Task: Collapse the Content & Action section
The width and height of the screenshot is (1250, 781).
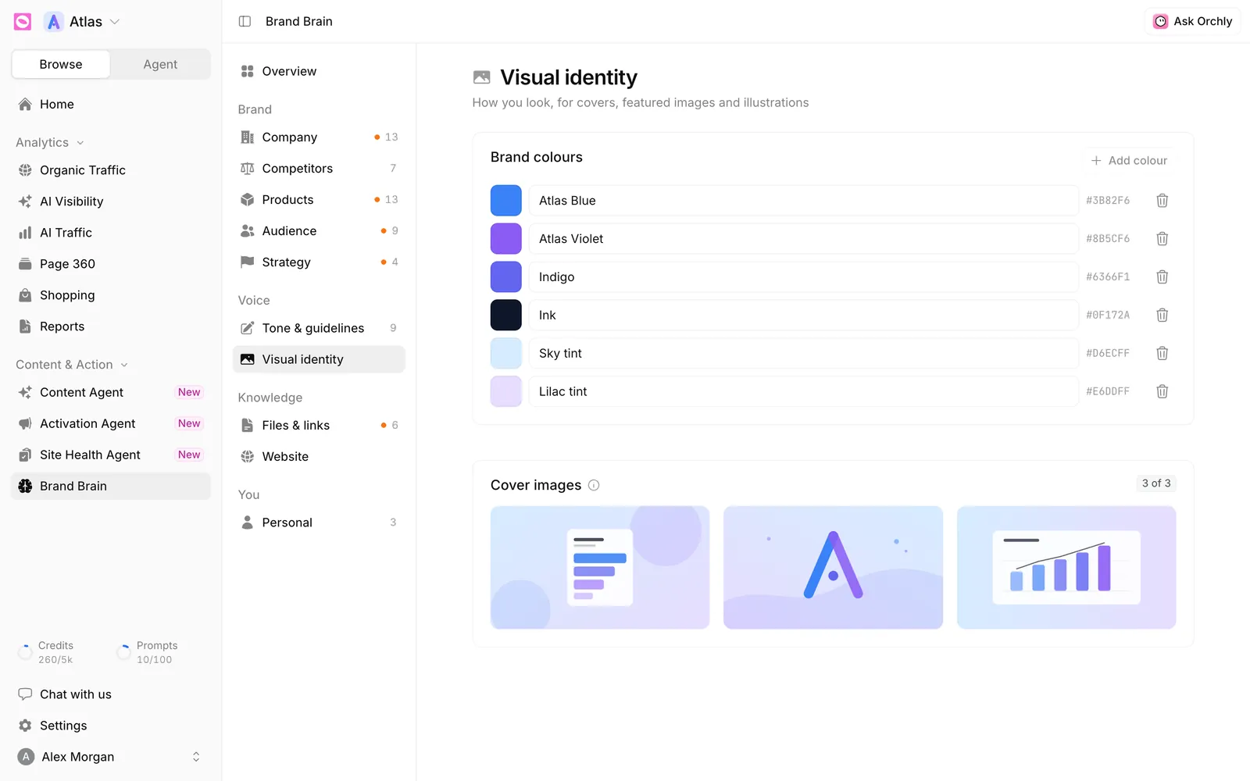Action: click(x=72, y=365)
